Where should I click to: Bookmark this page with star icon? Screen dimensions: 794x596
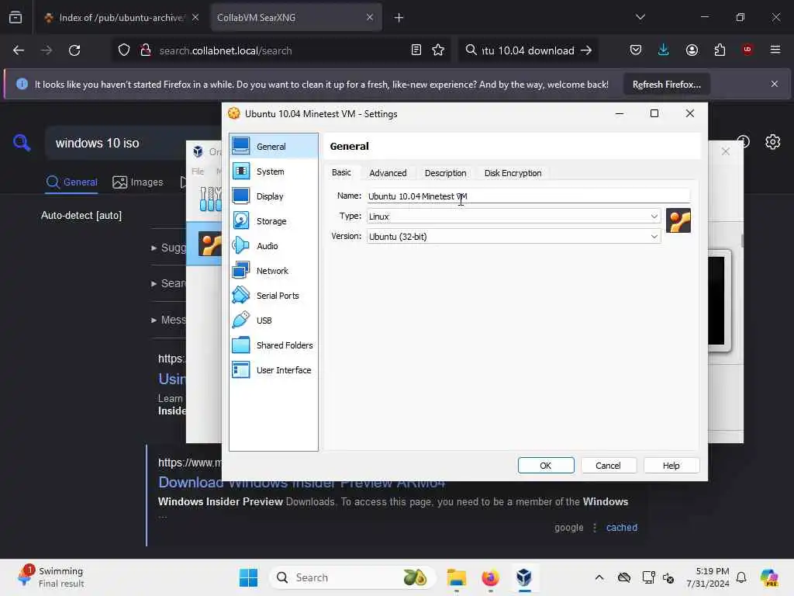tap(438, 50)
